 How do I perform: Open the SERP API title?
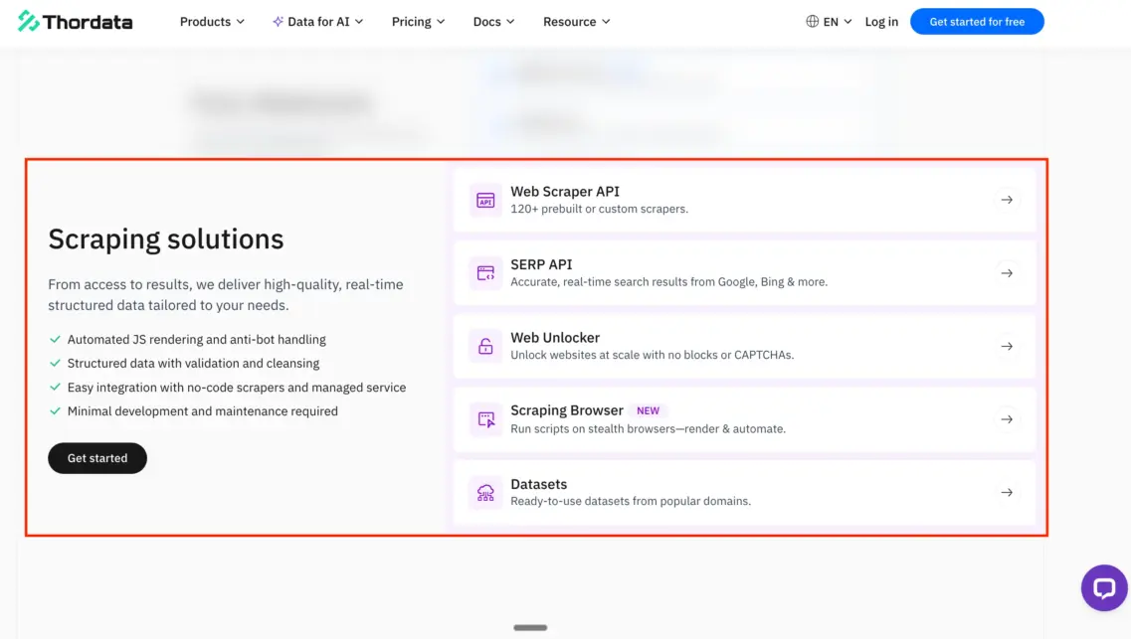point(541,264)
